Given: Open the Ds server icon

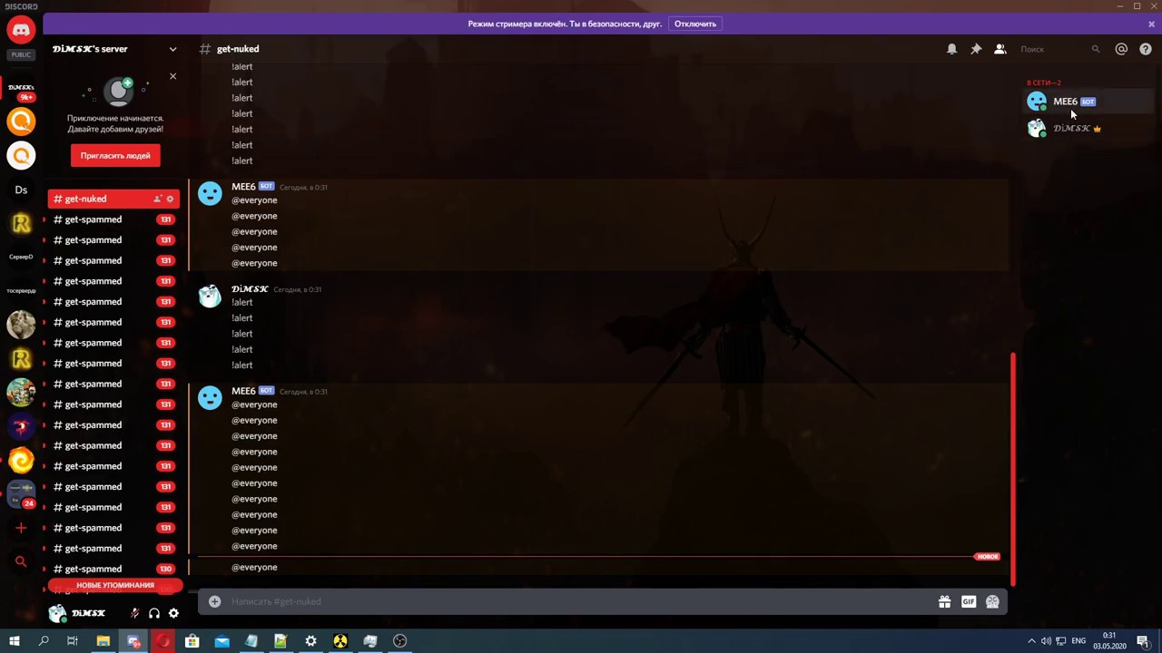Looking at the screenshot, I should 21,190.
